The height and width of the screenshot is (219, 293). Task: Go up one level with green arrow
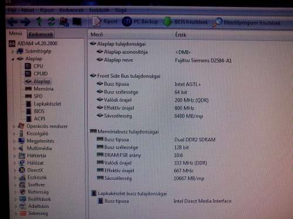pyautogui.click(x=39, y=22)
